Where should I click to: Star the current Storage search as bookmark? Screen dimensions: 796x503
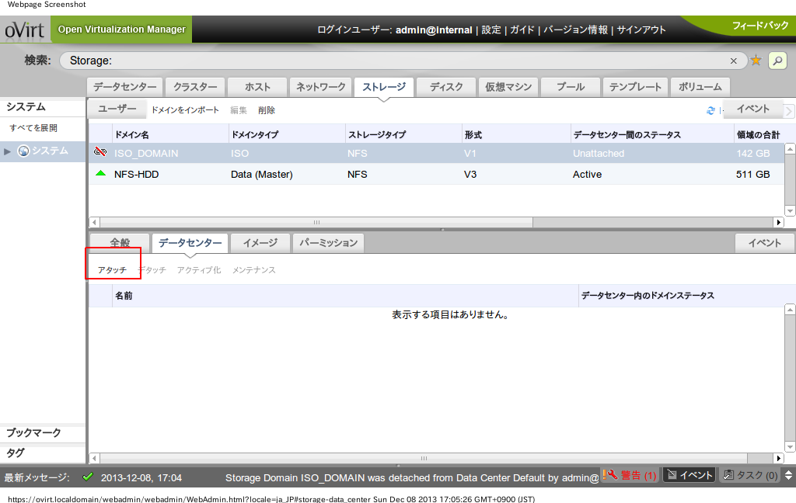point(755,60)
